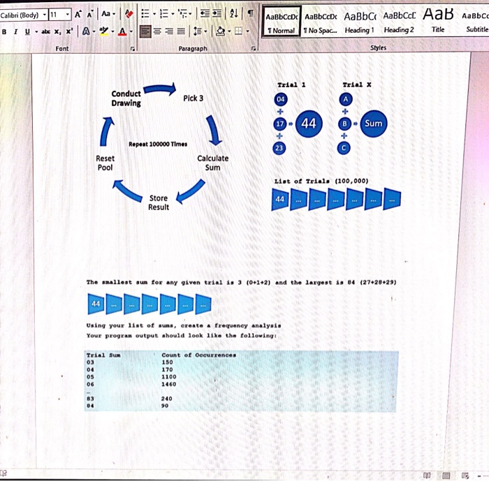Open font color picker arrow
The image size is (489, 481).
pyautogui.click(x=131, y=32)
